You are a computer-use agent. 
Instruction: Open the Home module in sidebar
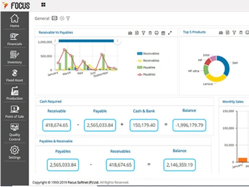[14, 21]
